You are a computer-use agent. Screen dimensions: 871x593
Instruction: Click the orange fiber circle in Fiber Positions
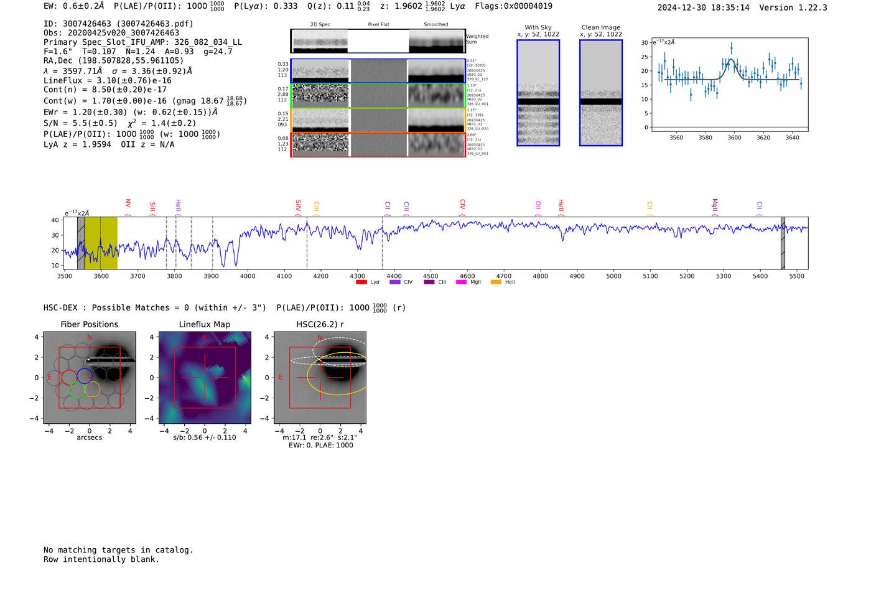tap(92, 389)
